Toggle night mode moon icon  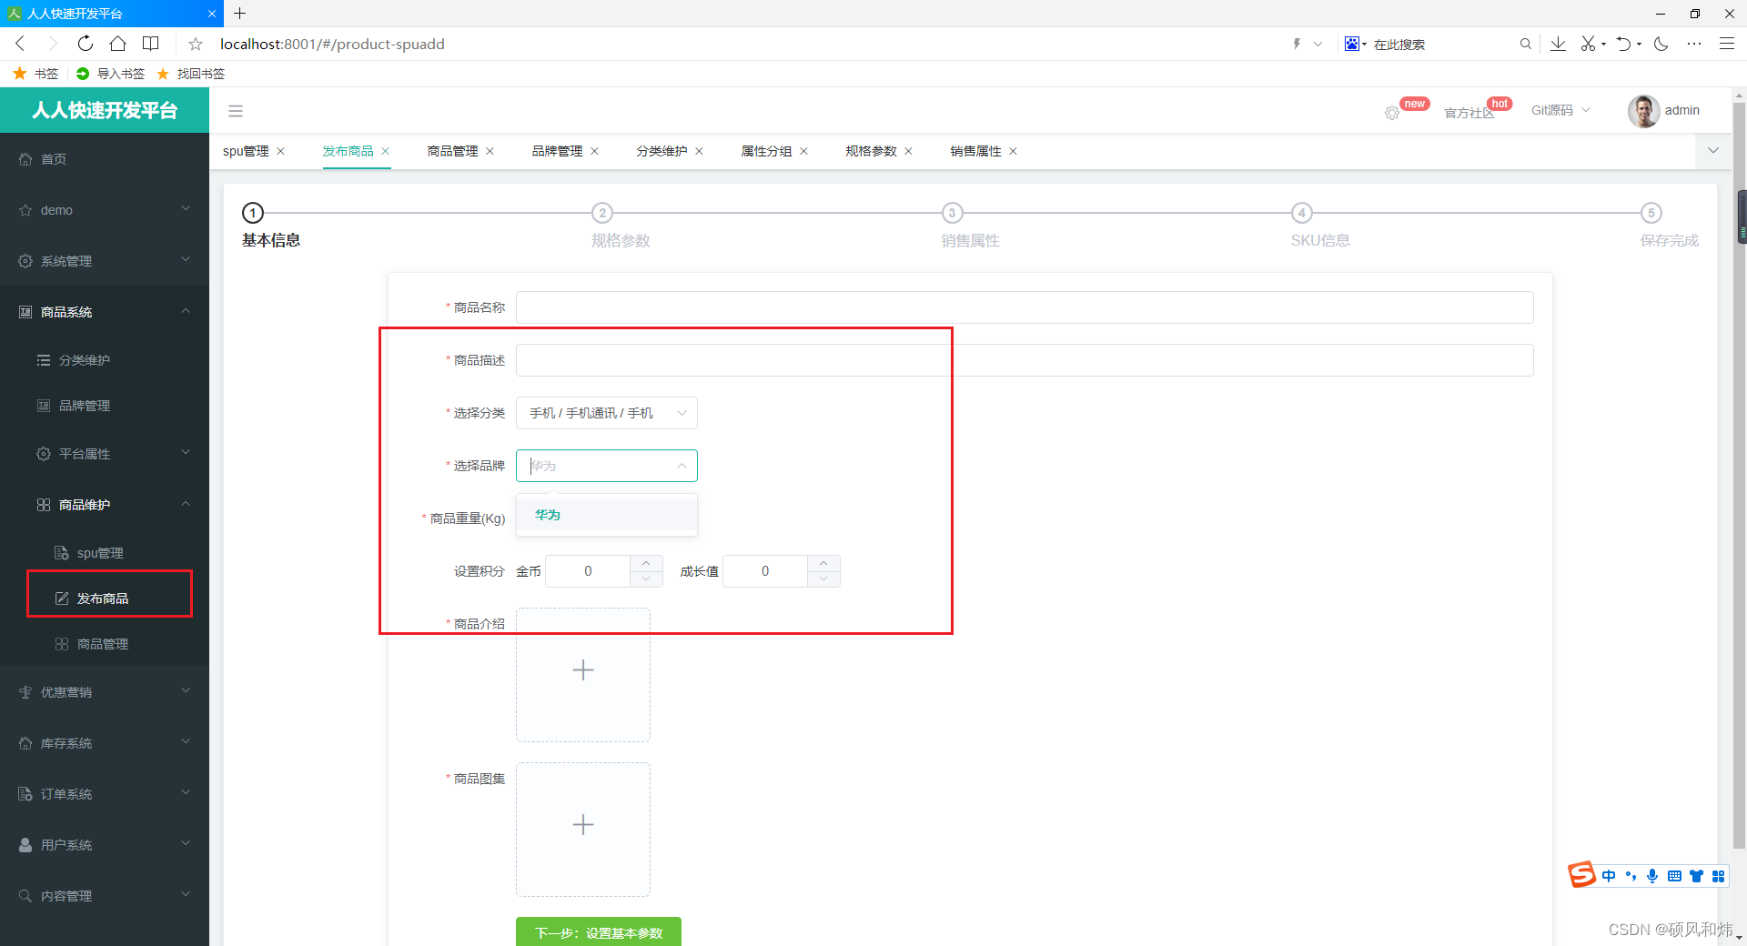tap(1661, 44)
